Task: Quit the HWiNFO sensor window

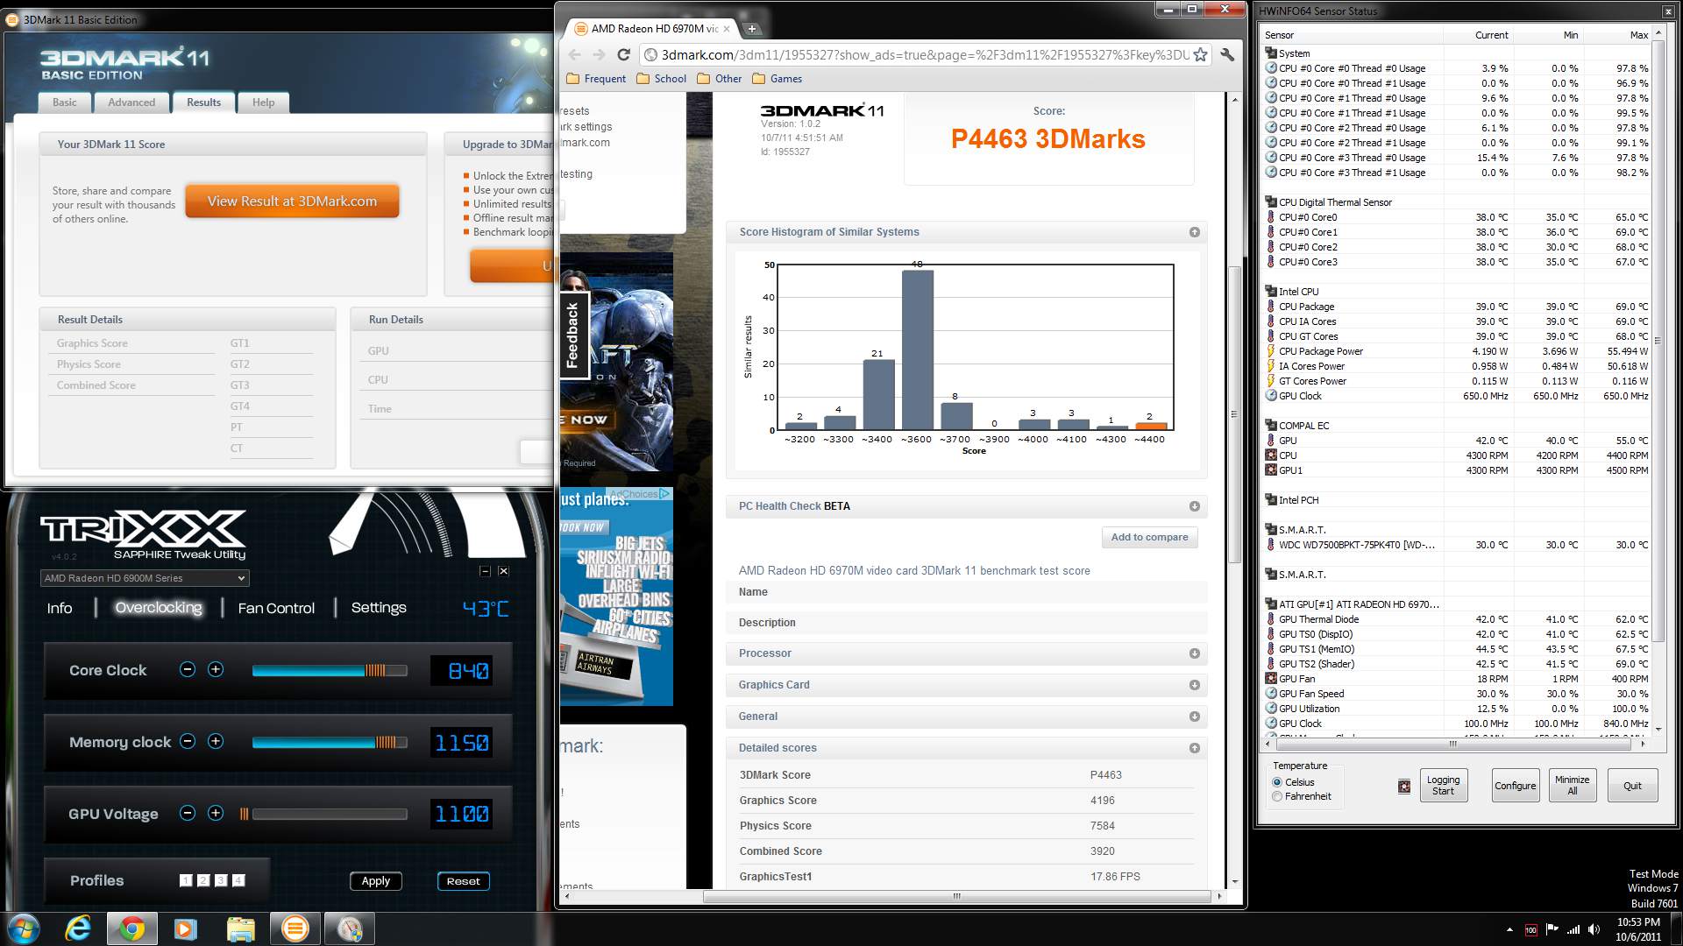Action: pyautogui.click(x=1632, y=786)
